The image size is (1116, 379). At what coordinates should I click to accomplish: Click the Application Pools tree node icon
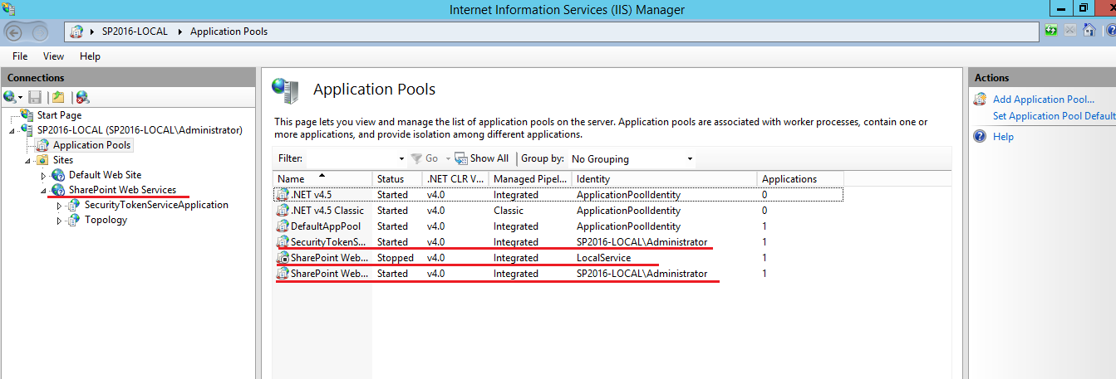[x=43, y=145]
